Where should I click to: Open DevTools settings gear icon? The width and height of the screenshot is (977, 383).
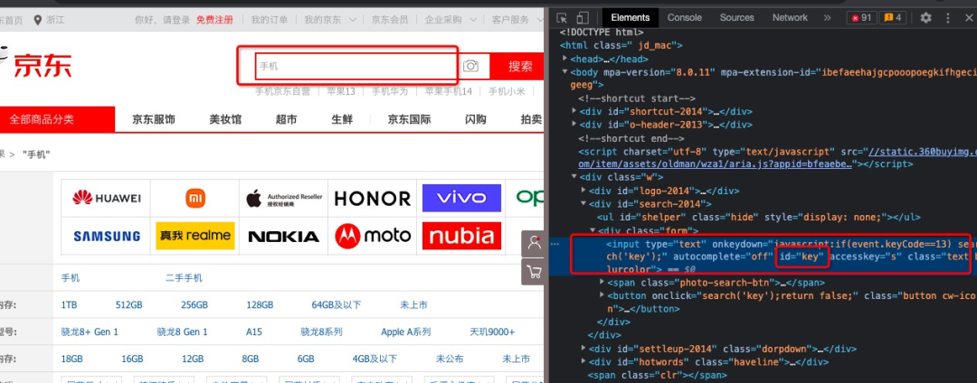tap(926, 17)
